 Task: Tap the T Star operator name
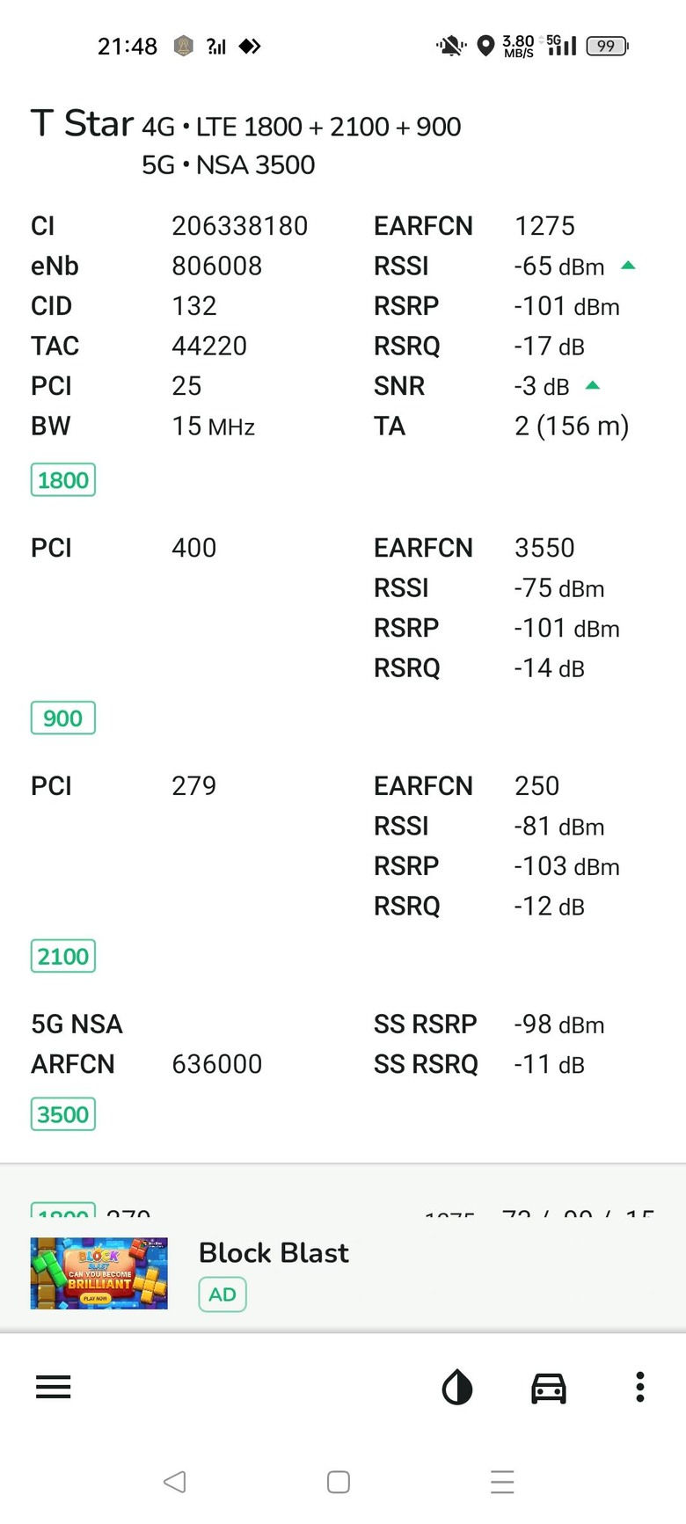[x=82, y=124]
